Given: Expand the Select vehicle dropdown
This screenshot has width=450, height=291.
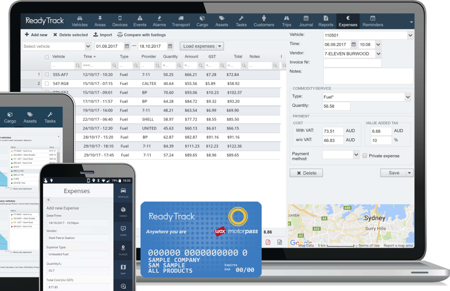Looking at the screenshot, I should 88,46.
